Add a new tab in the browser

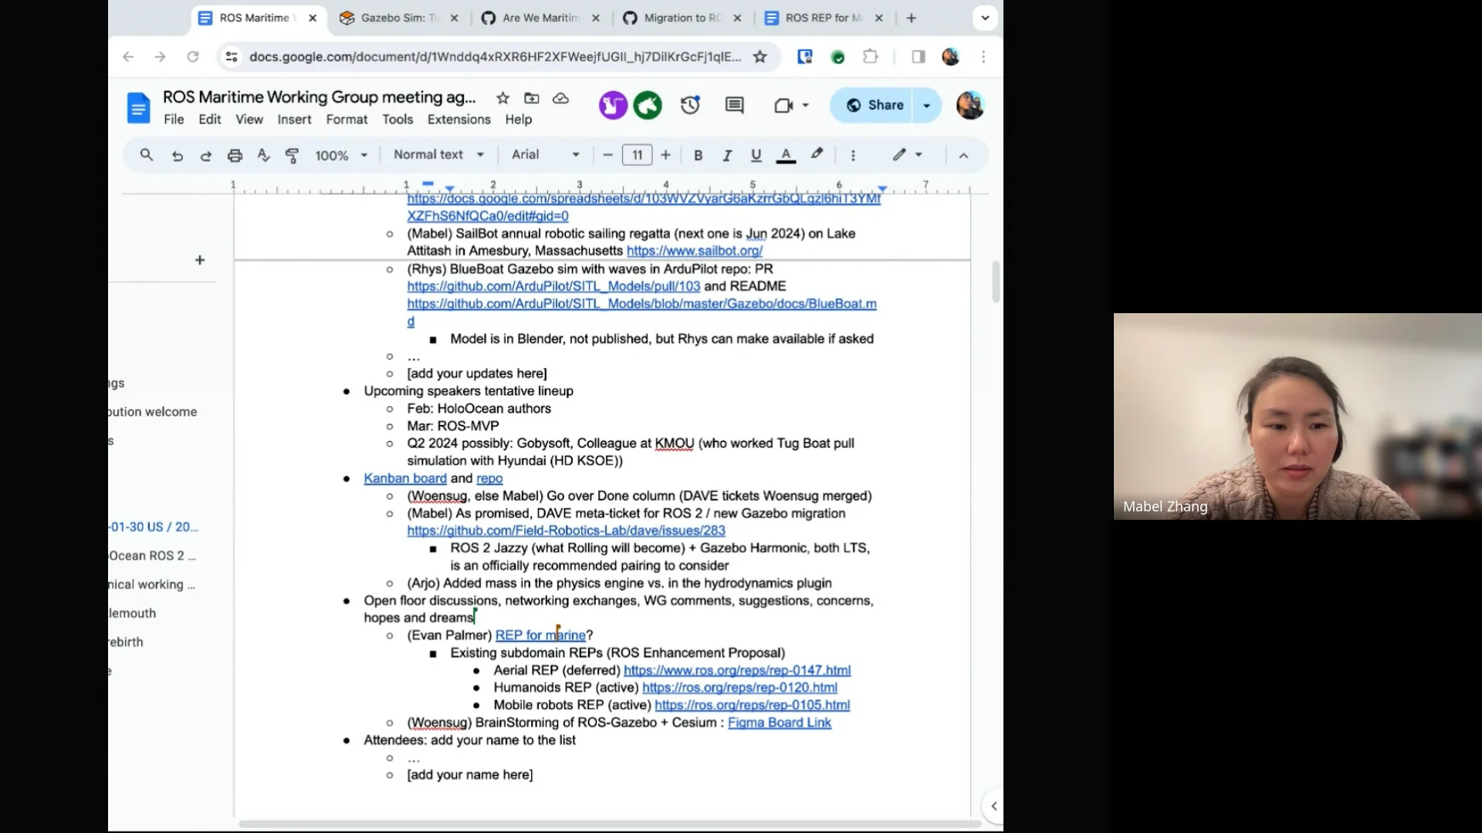(x=911, y=18)
